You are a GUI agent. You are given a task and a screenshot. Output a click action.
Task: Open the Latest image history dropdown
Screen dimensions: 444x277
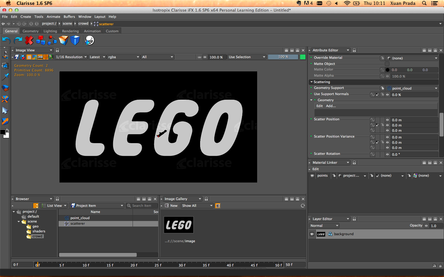tap(97, 57)
